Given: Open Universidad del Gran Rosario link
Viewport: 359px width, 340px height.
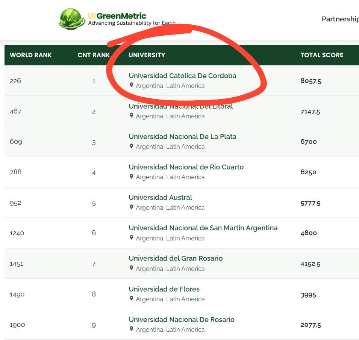Looking at the screenshot, I should coord(176,258).
